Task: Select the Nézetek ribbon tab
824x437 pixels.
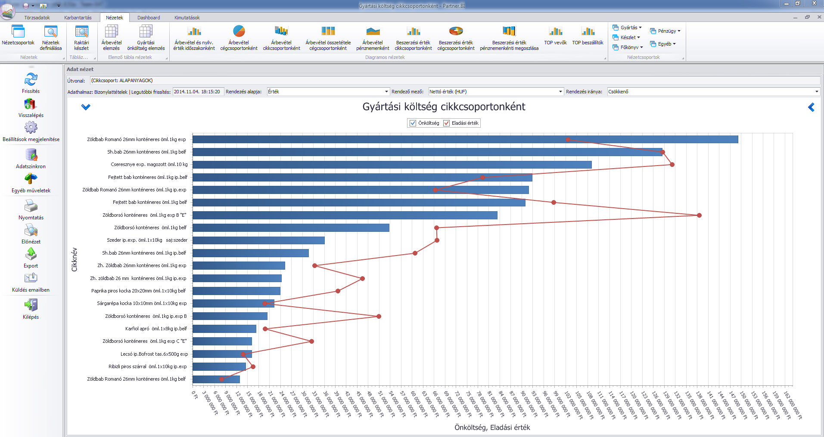Action: pos(115,18)
